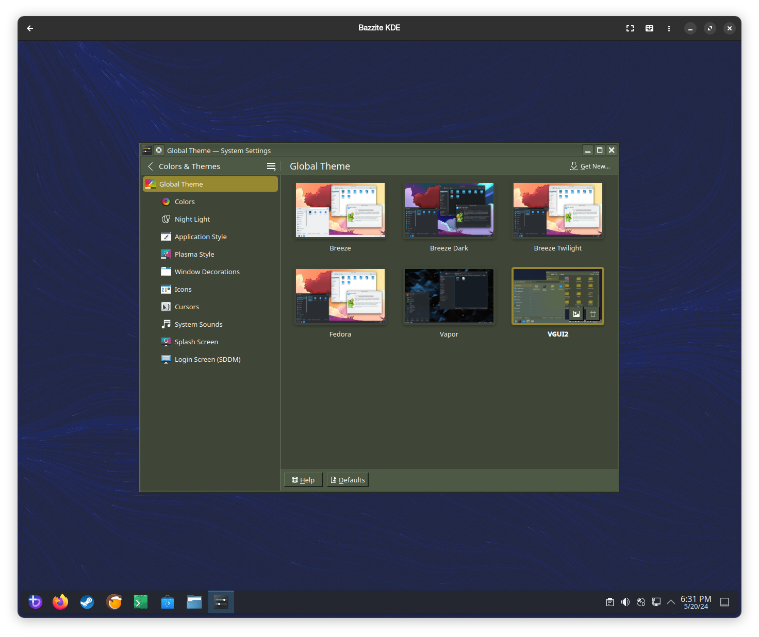Image resolution: width=759 pixels, height=637 pixels.
Task: Launch Firefox from the taskbar
Action: pyautogui.click(x=60, y=602)
